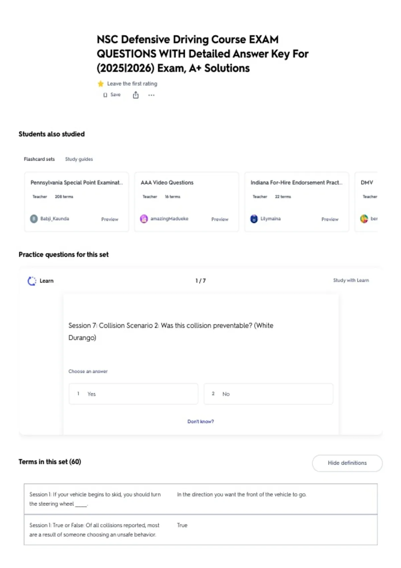
Task: Open Babji_Kaunda's profile avatar
Action: pos(34,219)
